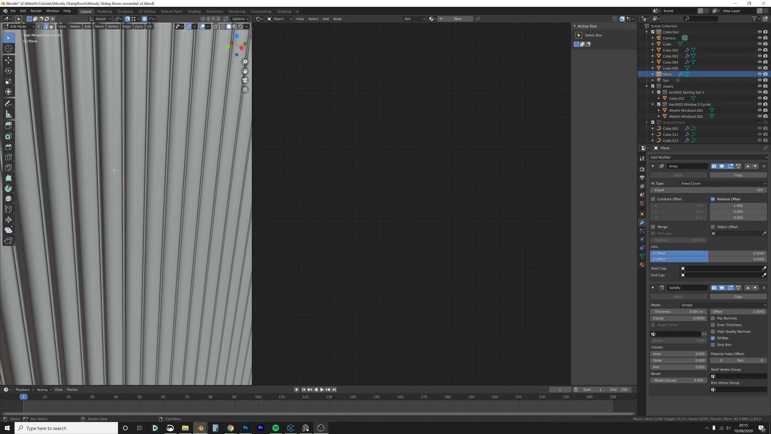Select the Bevel tool

click(x=8, y=147)
